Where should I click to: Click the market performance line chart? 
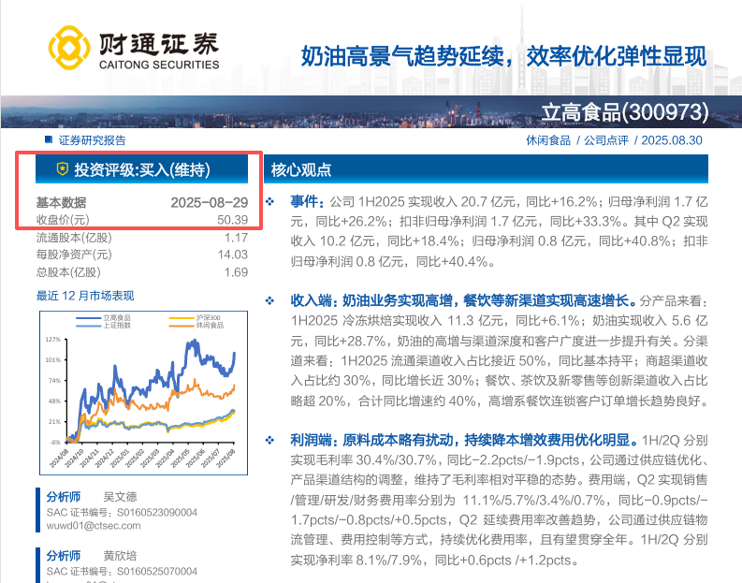pyautogui.click(x=143, y=393)
